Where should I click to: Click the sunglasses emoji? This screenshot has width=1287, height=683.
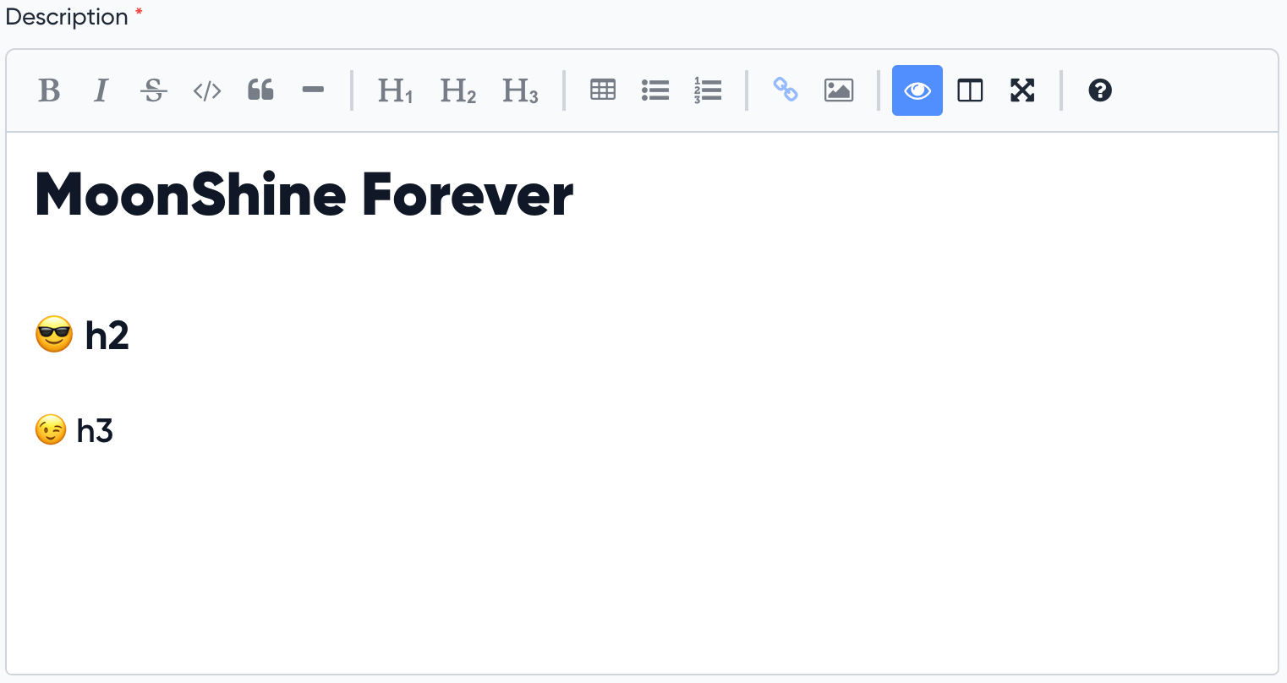pyautogui.click(x=54, y=335)
